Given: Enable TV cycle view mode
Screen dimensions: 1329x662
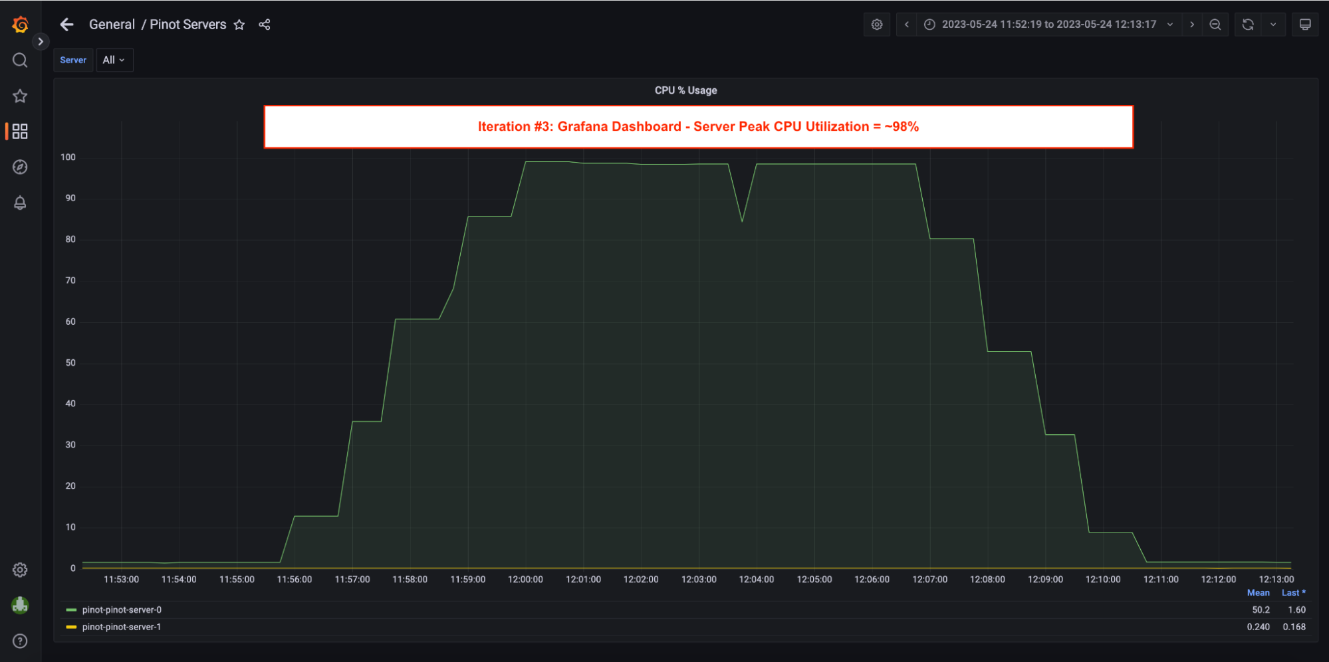Looking at the screenshot, I should (1304, 24).
